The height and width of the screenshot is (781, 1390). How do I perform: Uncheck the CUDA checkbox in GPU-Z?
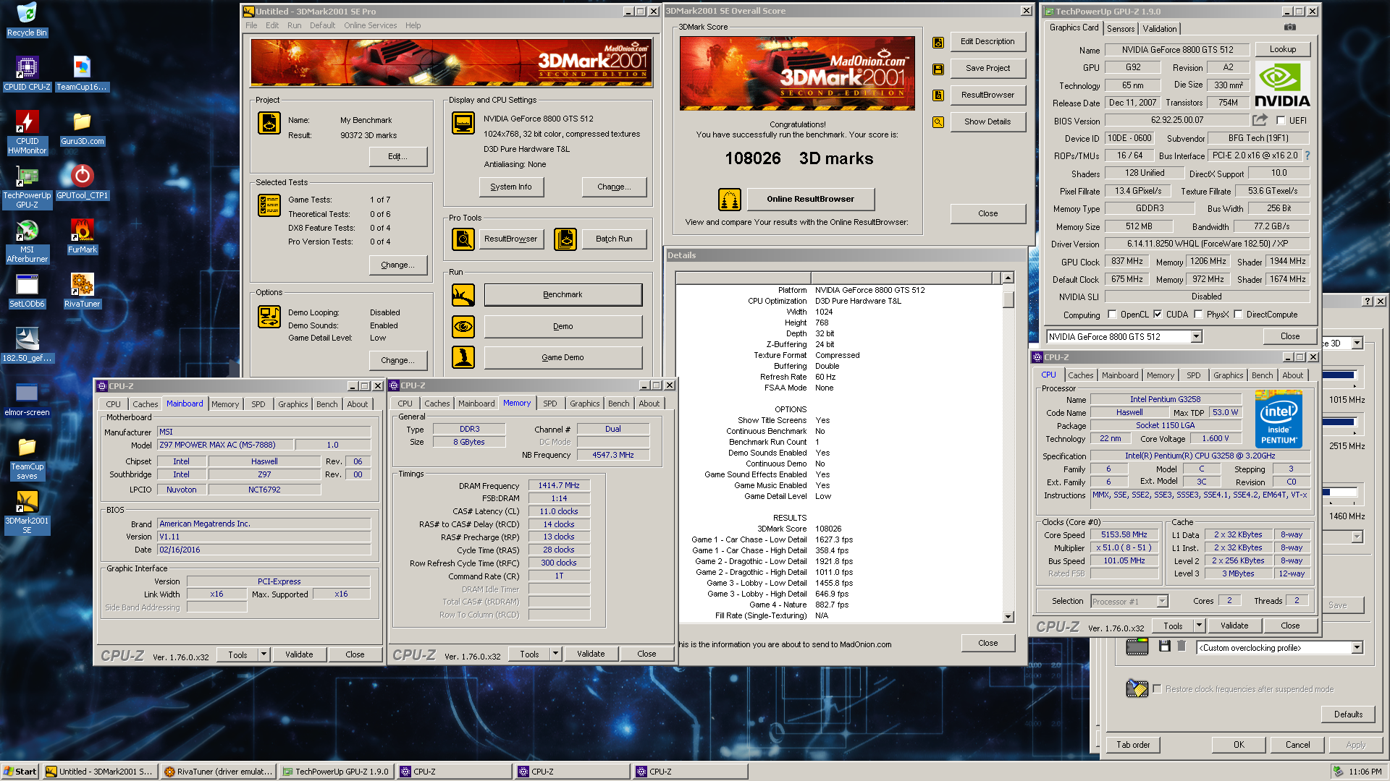[1158, 315]
